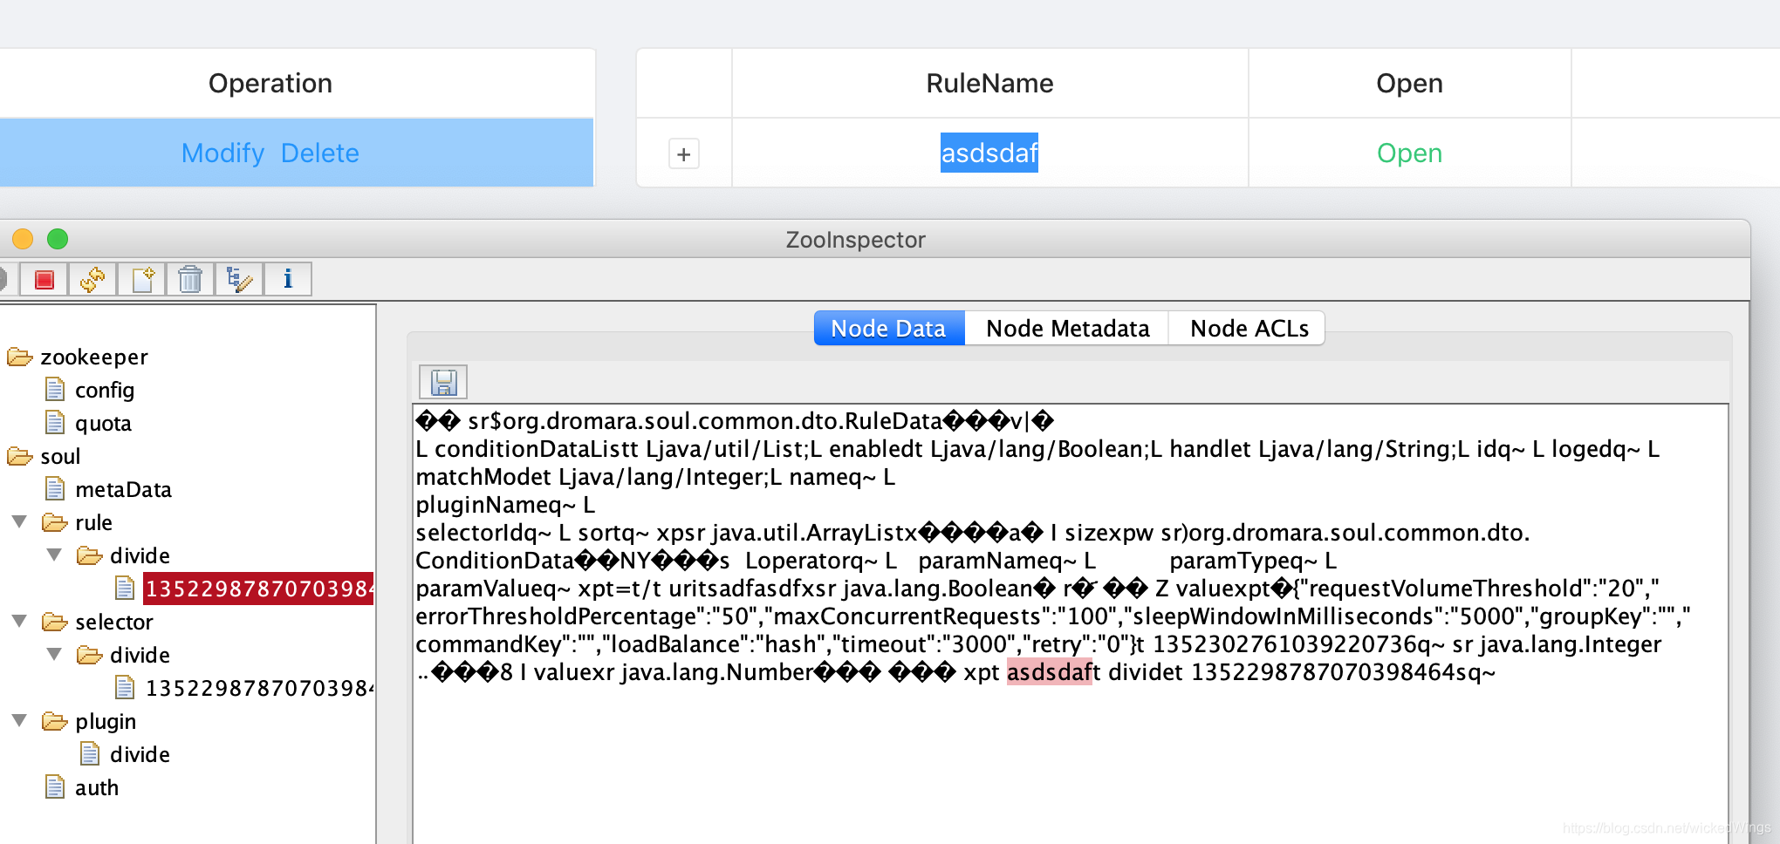Click highlighted asdsdaf in node data
Screen dimensions: 1780x844
1049,672
